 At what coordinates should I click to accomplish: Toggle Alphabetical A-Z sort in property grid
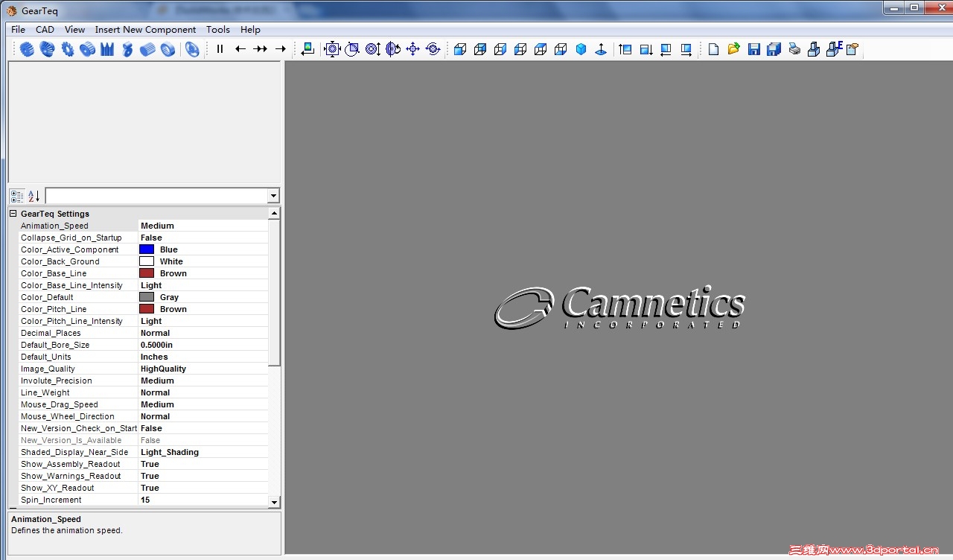pos(34,196)
